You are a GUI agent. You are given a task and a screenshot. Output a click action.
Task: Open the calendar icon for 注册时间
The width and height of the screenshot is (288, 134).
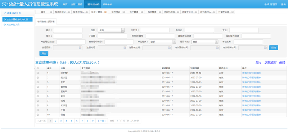point(125,48)
